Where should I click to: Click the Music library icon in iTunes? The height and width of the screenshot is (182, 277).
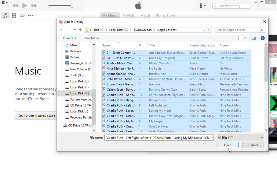(5, 15)
